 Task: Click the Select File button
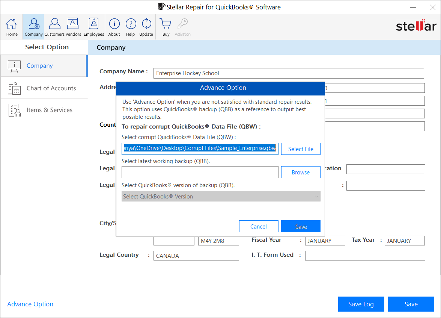coord(301,149)
